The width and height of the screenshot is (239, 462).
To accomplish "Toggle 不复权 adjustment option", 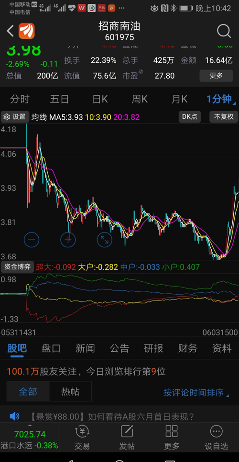I will click(224, 116).
